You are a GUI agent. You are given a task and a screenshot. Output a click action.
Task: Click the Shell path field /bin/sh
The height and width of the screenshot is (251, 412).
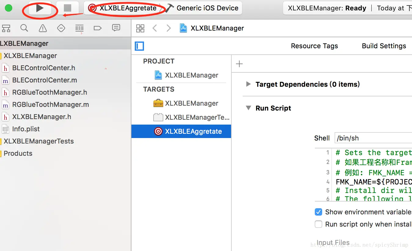click(x=373, y=138)
